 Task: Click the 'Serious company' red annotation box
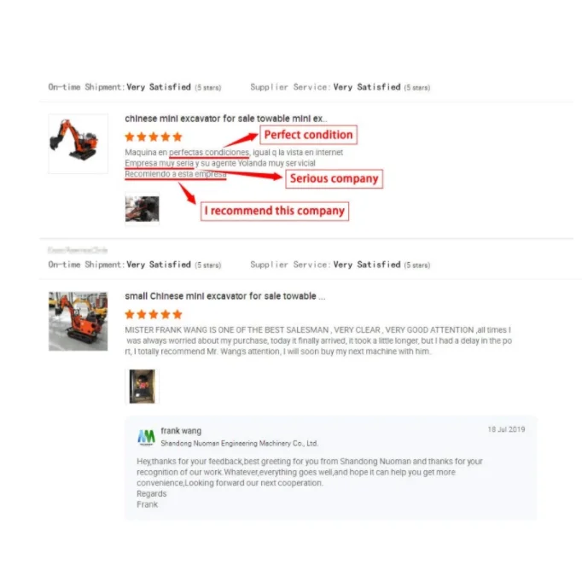pos(334,178)
